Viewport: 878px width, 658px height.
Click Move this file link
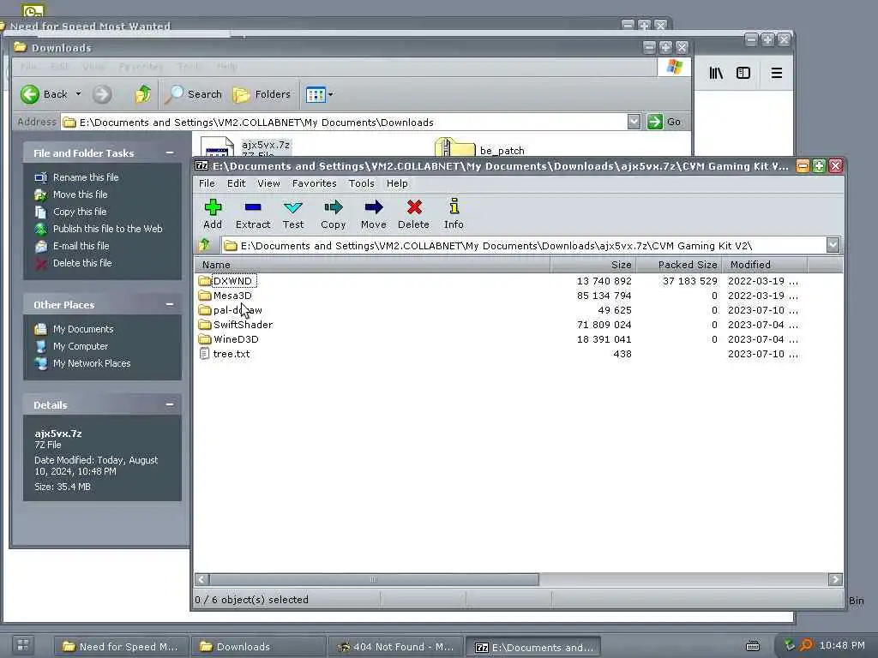(80, 194)
